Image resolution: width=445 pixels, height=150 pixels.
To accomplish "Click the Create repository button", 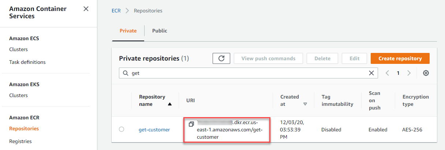I will [x=400, y=58].
